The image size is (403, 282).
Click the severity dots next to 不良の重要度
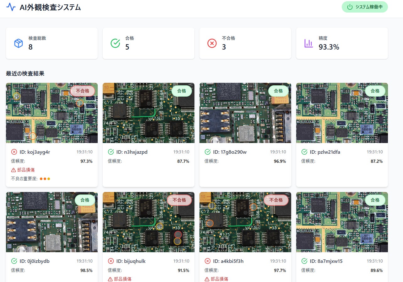click(45, 179)
